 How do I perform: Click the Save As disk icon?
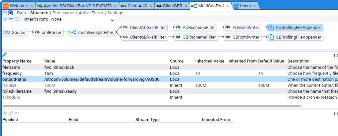11,13
